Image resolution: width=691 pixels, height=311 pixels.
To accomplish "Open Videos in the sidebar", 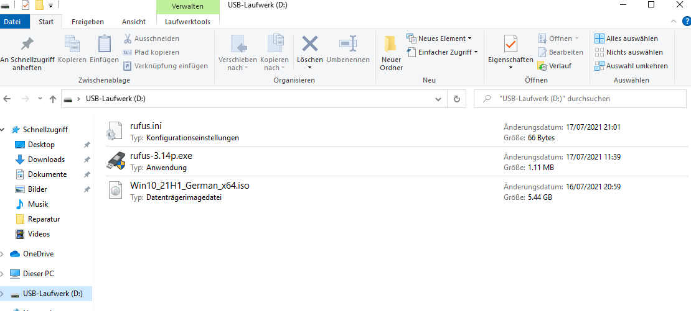I will (39, 234).
